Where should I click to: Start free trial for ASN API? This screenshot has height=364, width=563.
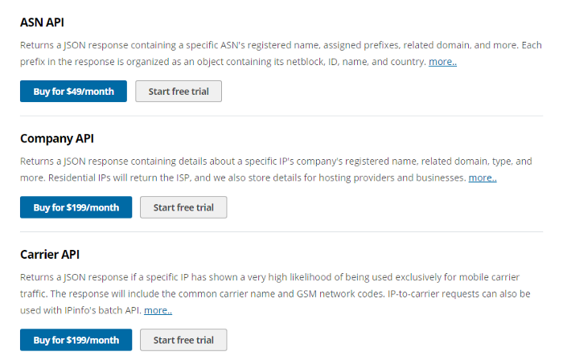179,92
